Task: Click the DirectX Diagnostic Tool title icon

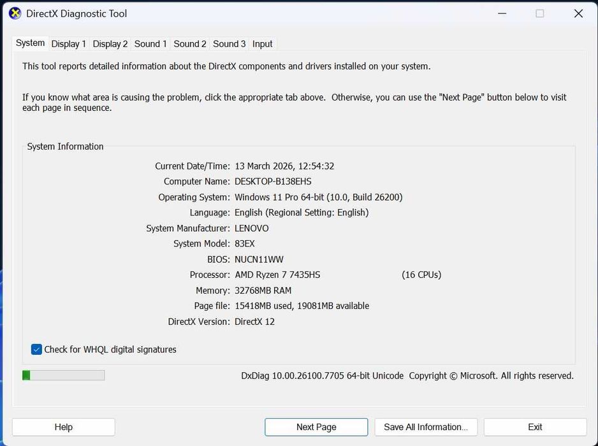Action: pyautogui.click(x=15, y=14)
